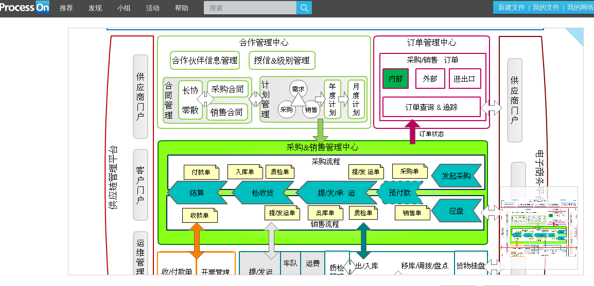Image resolution: width=594 pixels, height=286 pixels.
Task: Click the 付款单 note
Action: 201,173
